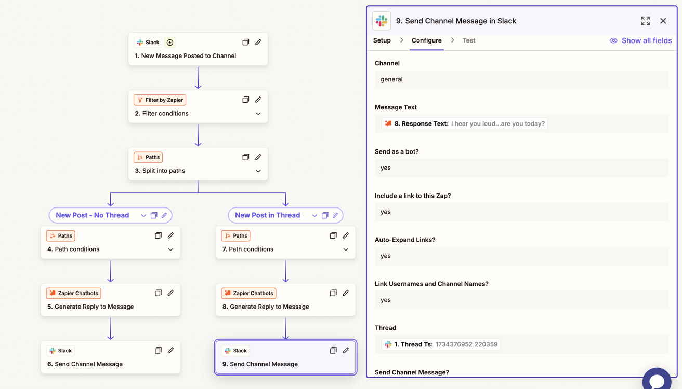Open New Post - No Thread path dropdown
Image resolution: width=682 pixels, height=389 pixels.
(x=143, y=215)
